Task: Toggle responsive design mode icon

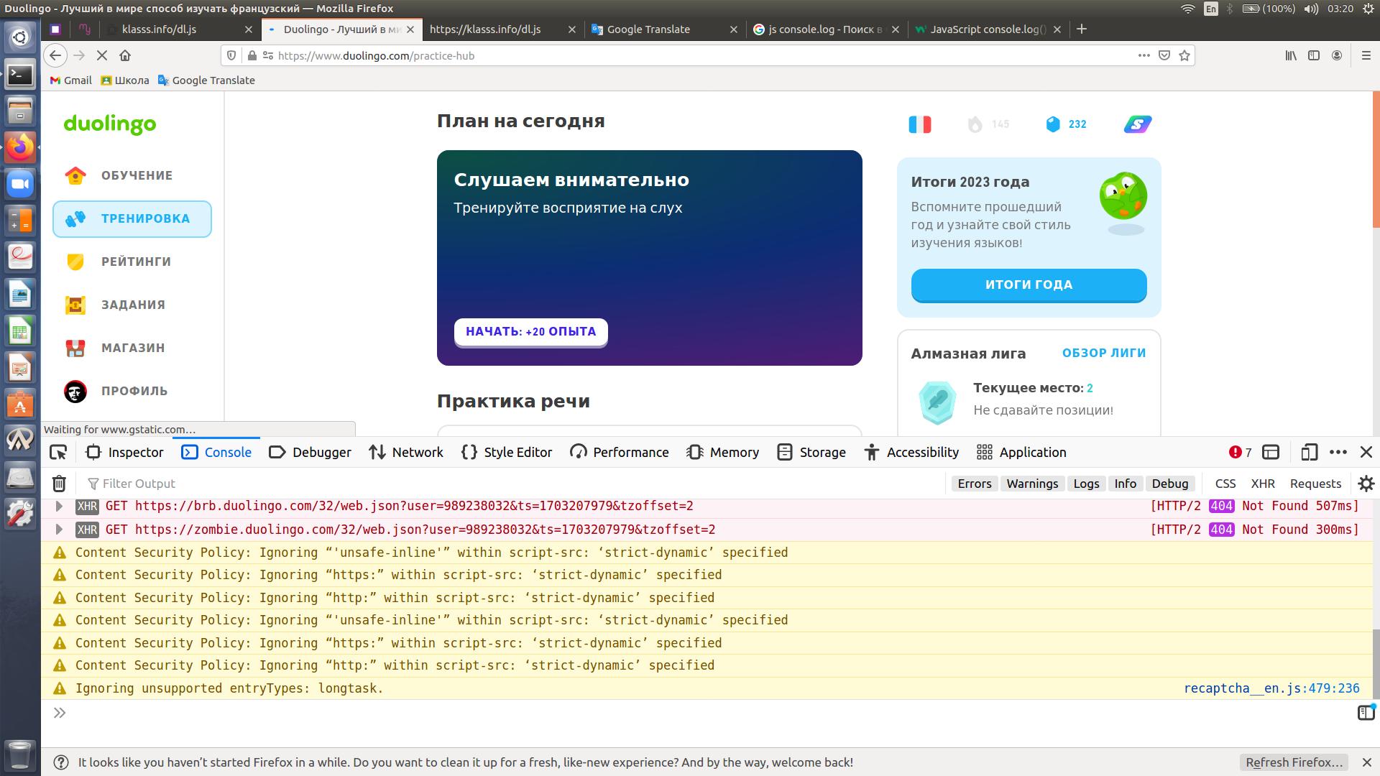Action: tap(1309, 452)
